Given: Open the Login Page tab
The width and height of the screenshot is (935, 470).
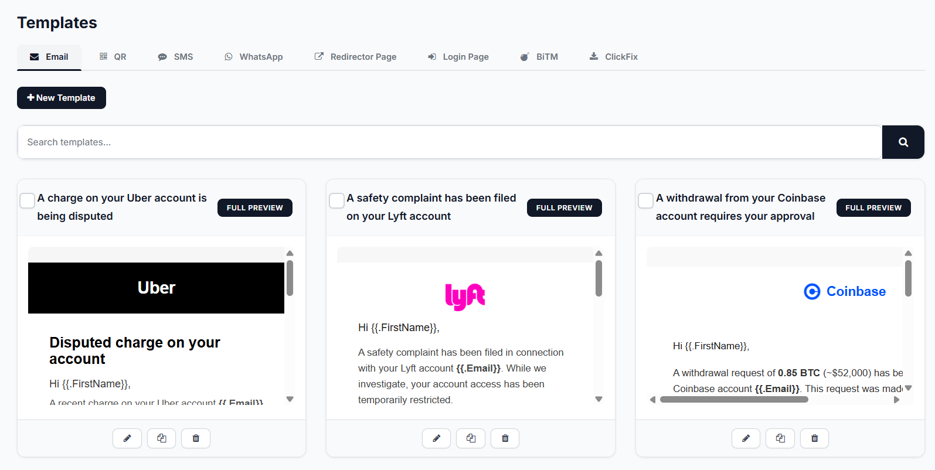Looking at the screenshot, I should (x=458, y=57).
